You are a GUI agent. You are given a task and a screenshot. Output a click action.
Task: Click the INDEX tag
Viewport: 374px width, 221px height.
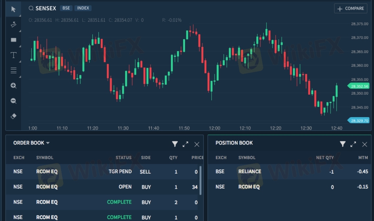click(x=83, y=8)
